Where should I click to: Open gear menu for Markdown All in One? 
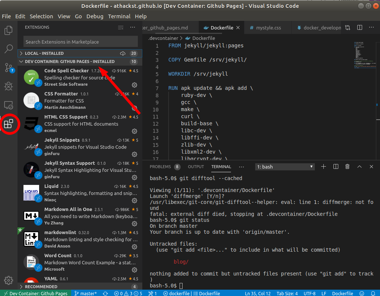click(134, 224)
